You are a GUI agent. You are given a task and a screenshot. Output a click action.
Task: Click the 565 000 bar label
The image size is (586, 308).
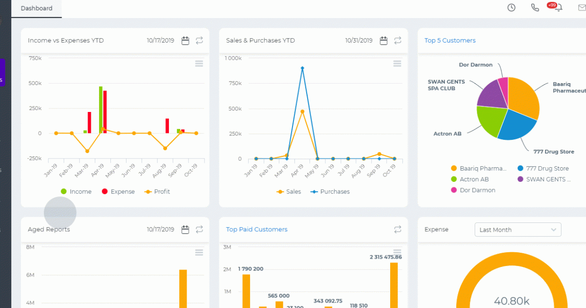click(279, 296)
